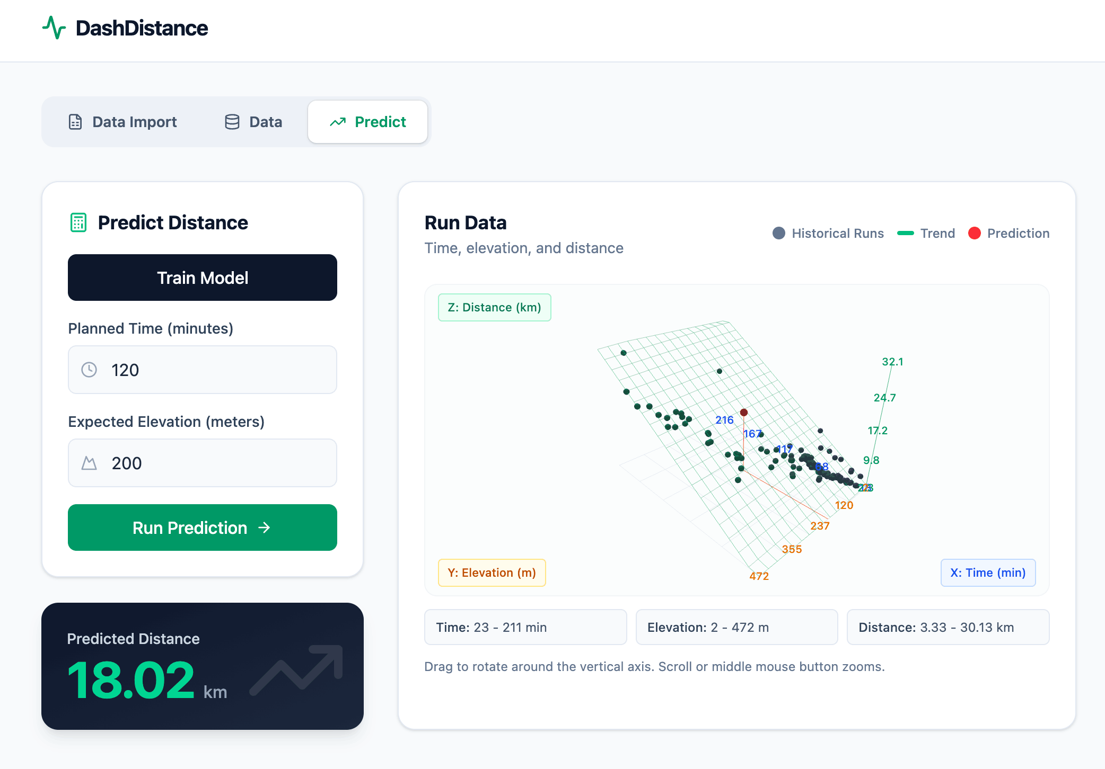Click the Run Prediction button

203,527
